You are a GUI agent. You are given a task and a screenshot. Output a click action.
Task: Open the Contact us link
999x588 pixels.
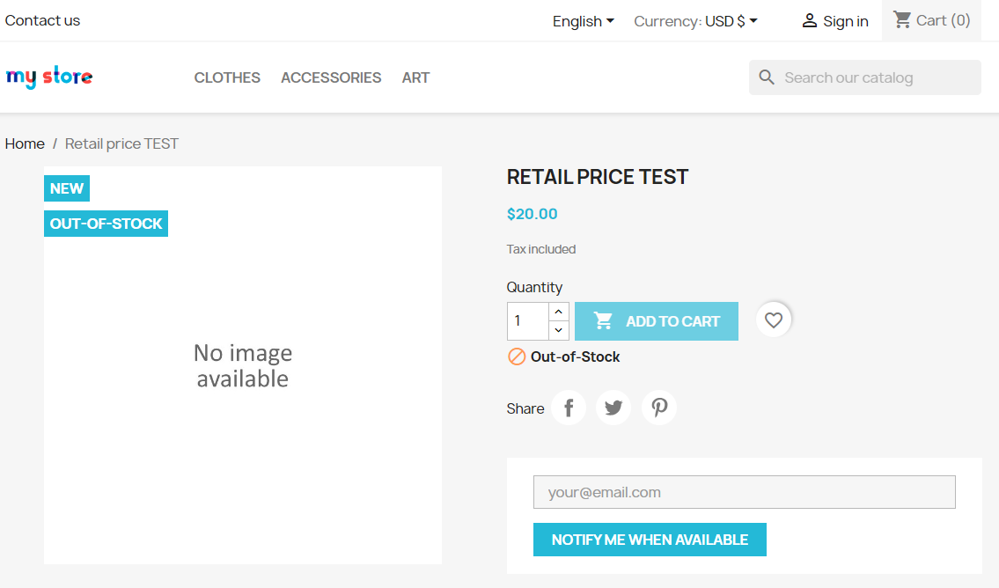42,20
